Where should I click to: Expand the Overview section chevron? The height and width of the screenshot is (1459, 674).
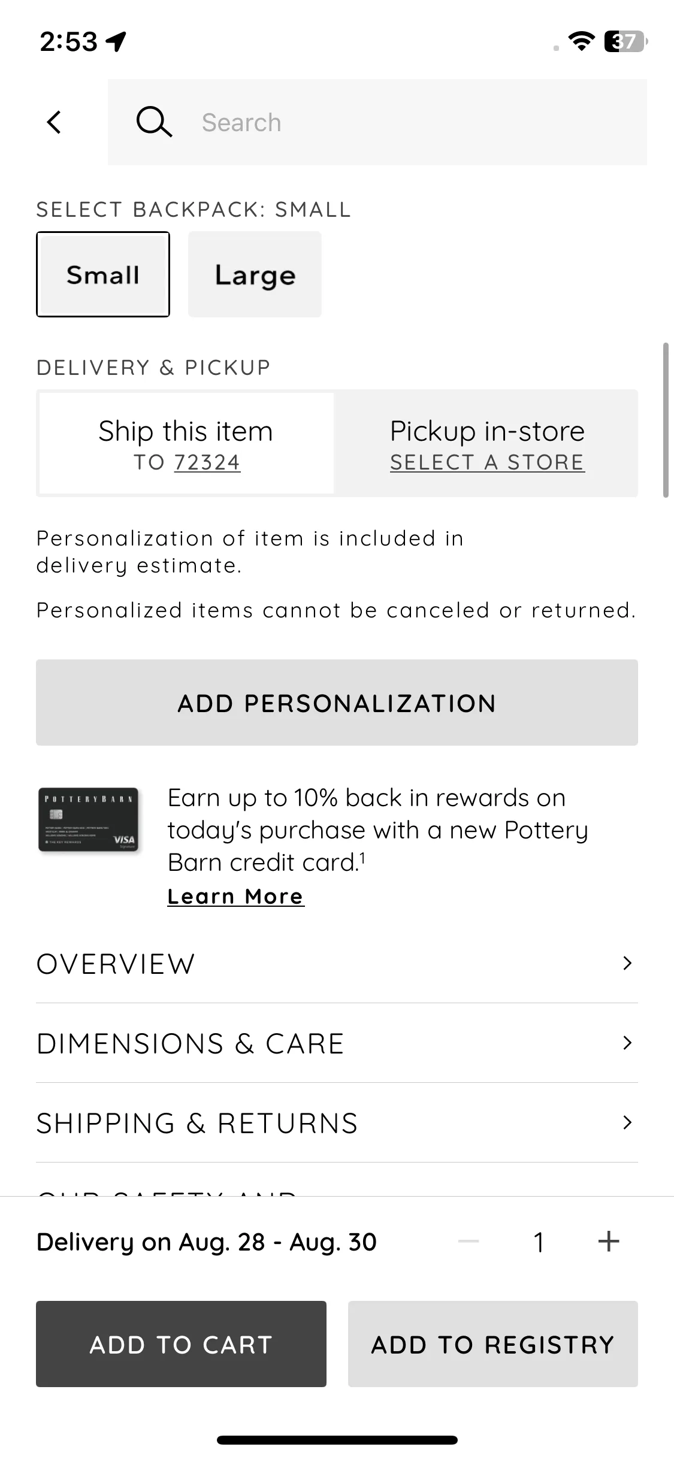(627, 963)
